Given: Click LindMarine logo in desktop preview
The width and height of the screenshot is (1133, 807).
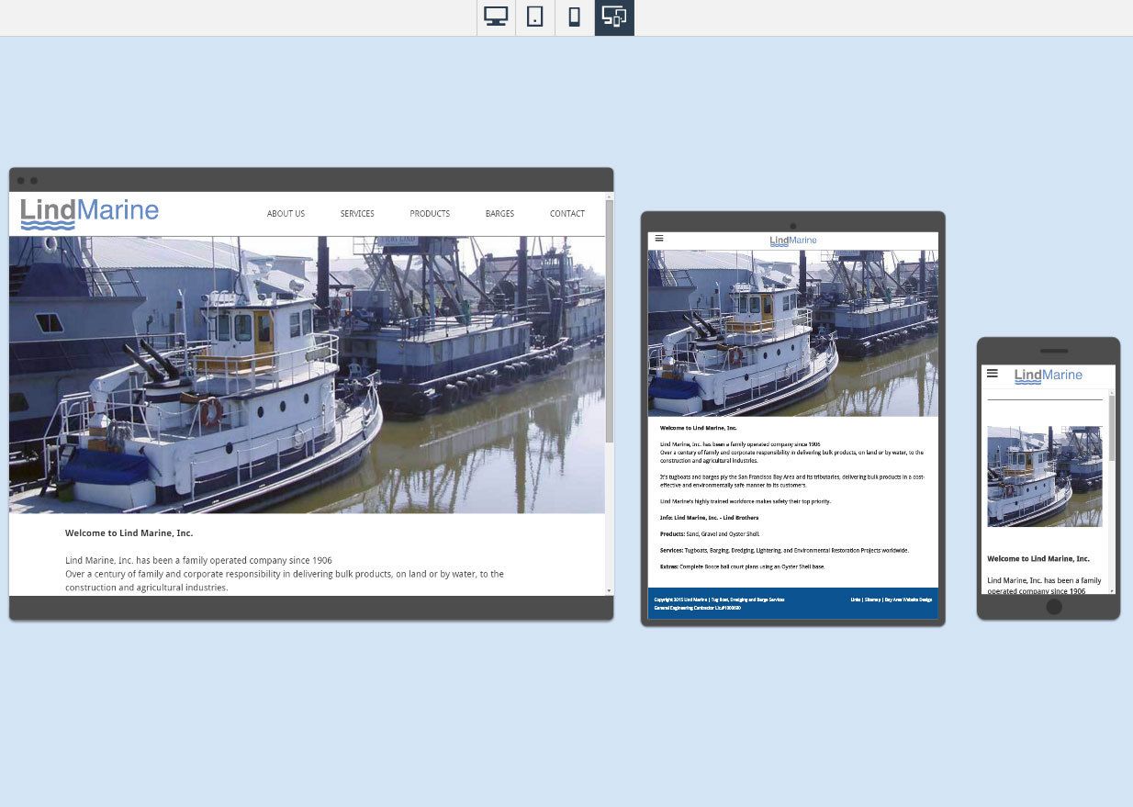Looking at the screenshot, I should tap(89, 213).
